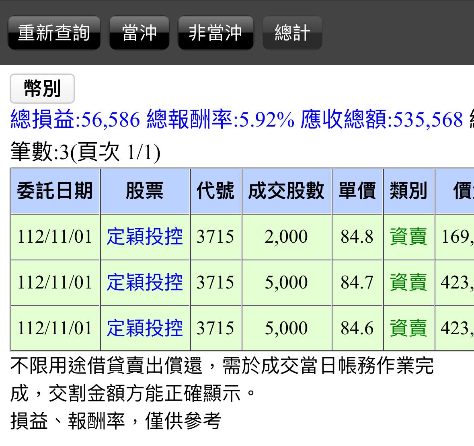Select the 資賣 label in first row
This screenshot has height=446, width=474.
click(x=408, y=236)
